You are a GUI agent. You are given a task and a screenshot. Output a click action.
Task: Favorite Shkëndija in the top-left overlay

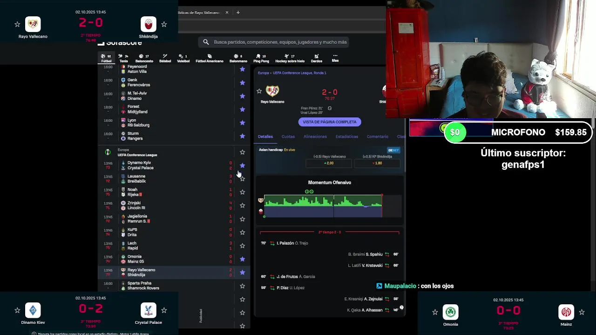[164, 24]
